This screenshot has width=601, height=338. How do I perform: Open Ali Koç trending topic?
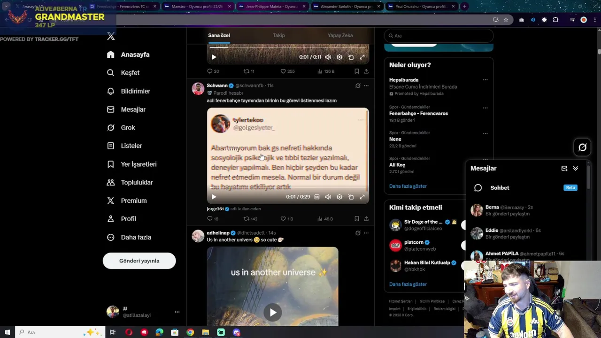397,165
